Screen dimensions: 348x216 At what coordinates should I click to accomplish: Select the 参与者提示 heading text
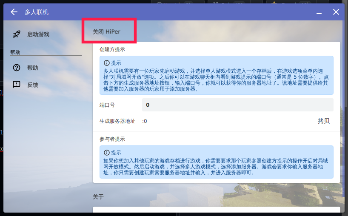pos(112,139)
